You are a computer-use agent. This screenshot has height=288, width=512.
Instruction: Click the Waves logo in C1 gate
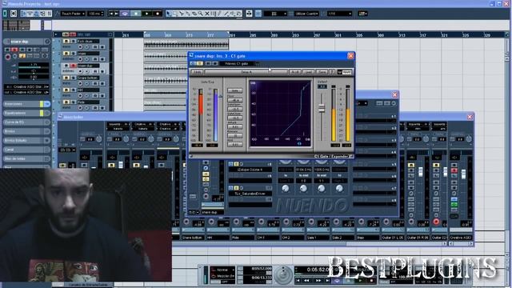pyautogui.click(x=345, y=72)
